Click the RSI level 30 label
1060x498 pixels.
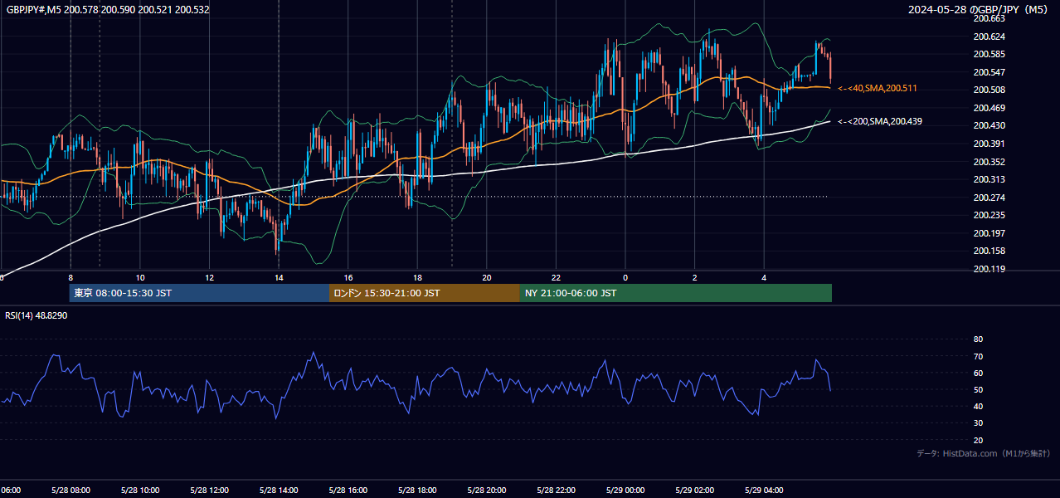(x=978, y=423)
